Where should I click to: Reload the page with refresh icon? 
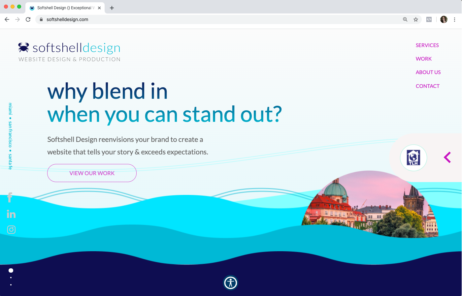tap(28, 19)
